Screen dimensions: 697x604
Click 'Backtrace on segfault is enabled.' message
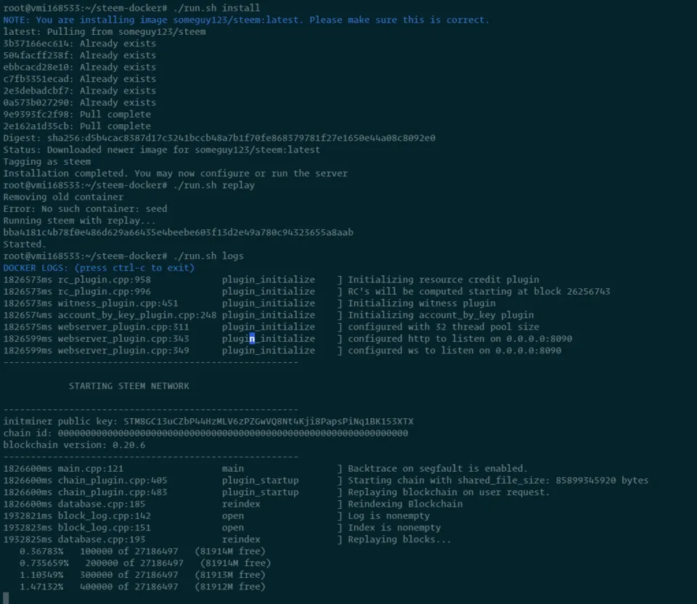(x=437, y=468)
